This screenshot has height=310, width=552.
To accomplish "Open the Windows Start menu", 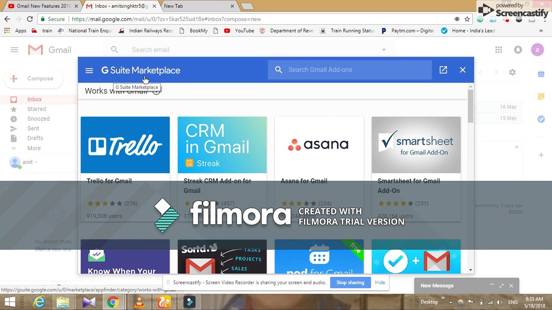I will [x=10, y=302].
